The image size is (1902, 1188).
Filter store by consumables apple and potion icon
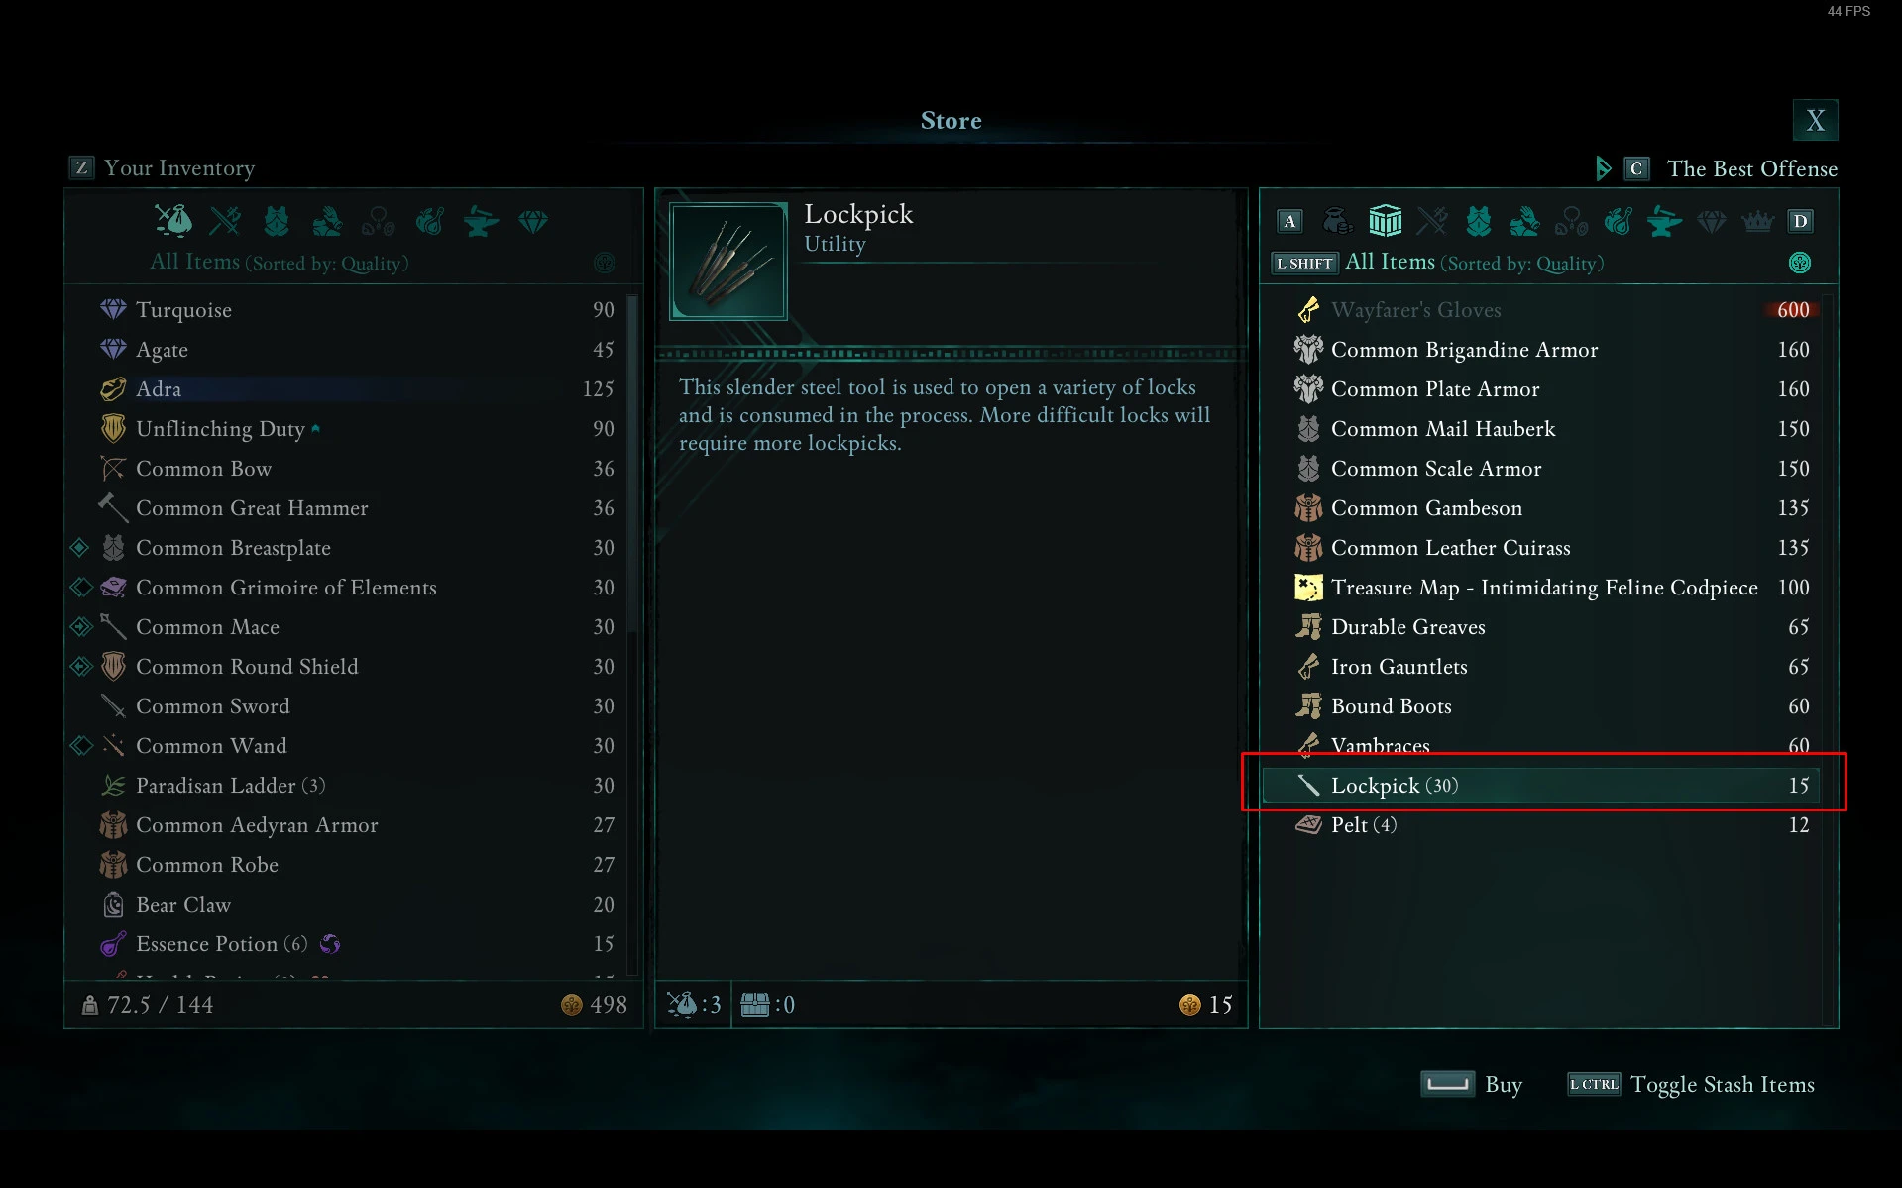tap(1618, 221)
